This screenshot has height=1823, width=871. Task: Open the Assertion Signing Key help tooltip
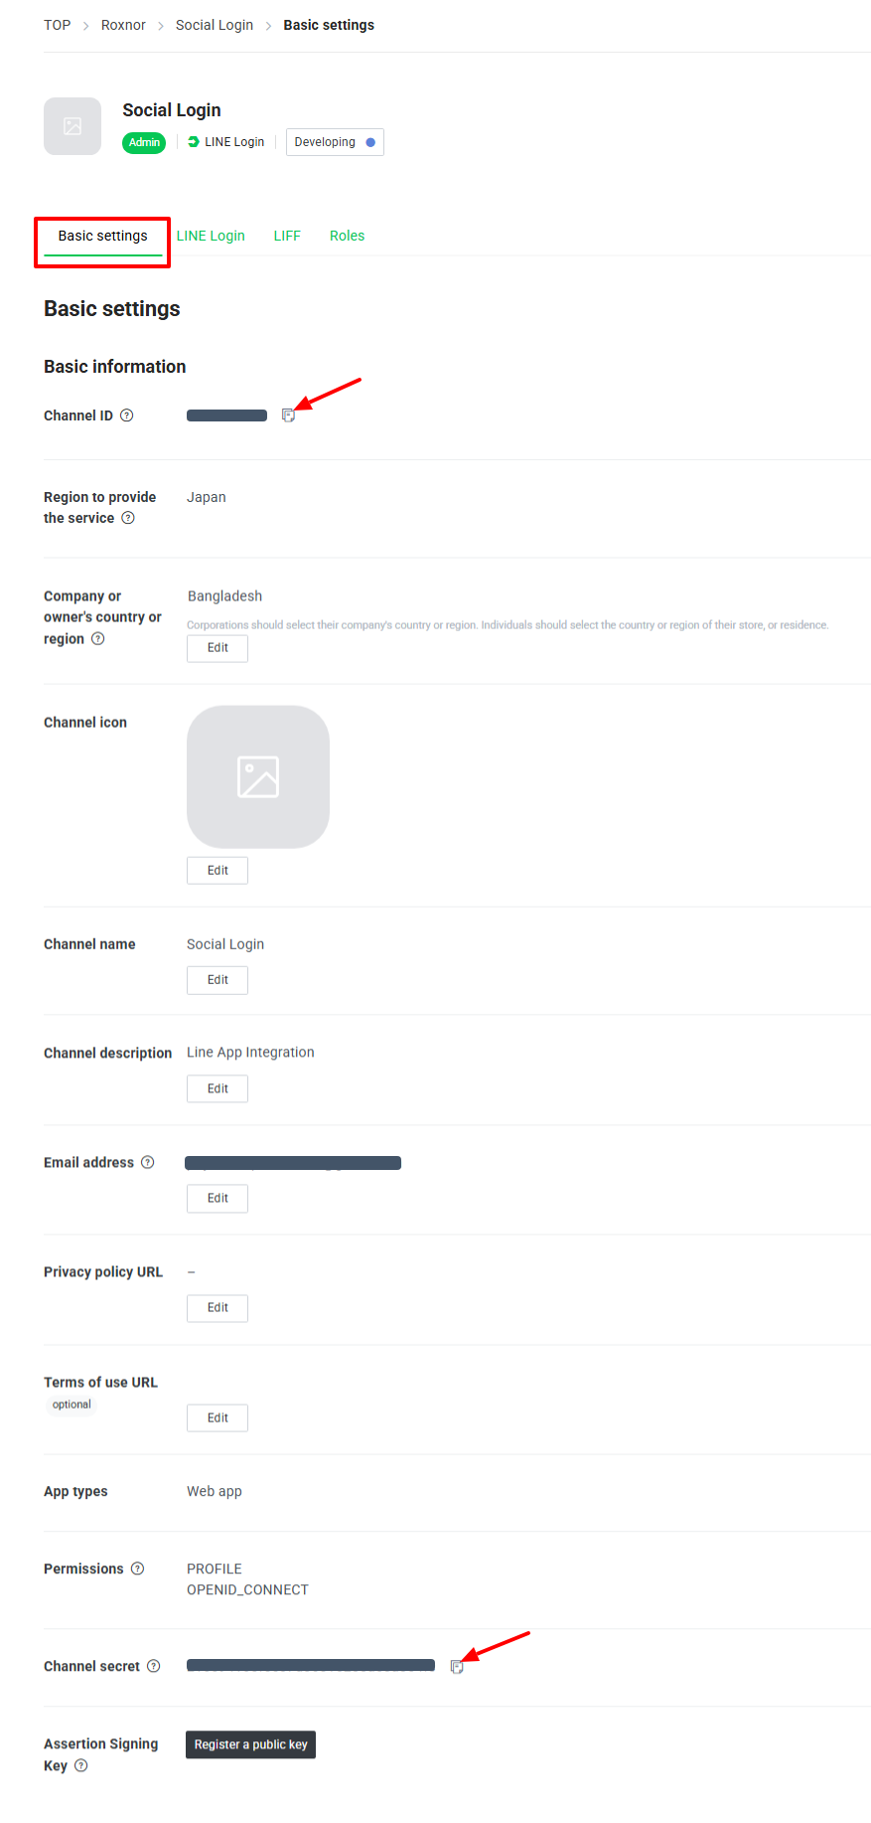coord(82,1766)
